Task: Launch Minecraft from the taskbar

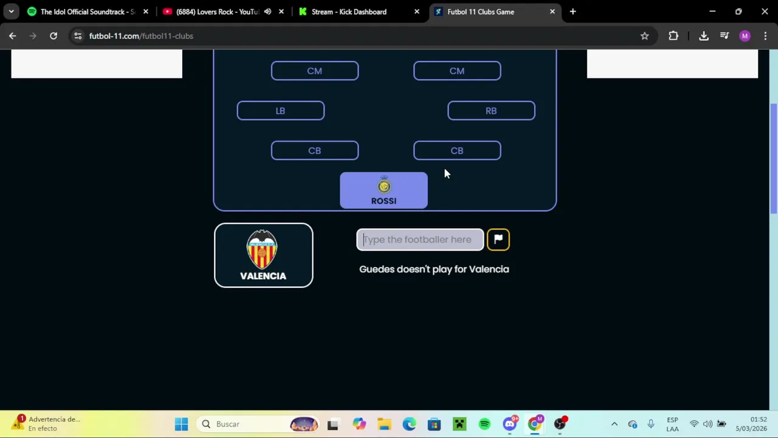Action: pos(459,424)
